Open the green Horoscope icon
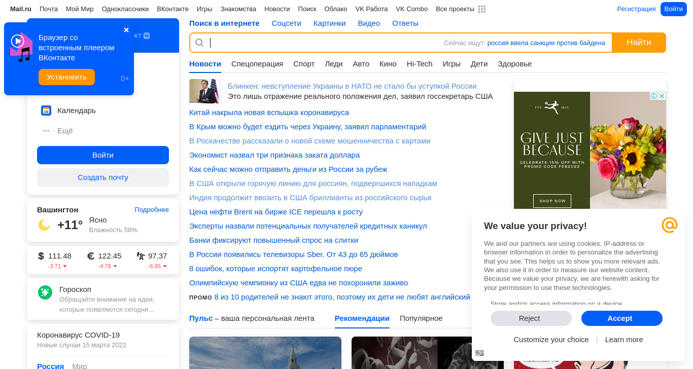Viewport: 693px width, 369px height. coord(45,292)
